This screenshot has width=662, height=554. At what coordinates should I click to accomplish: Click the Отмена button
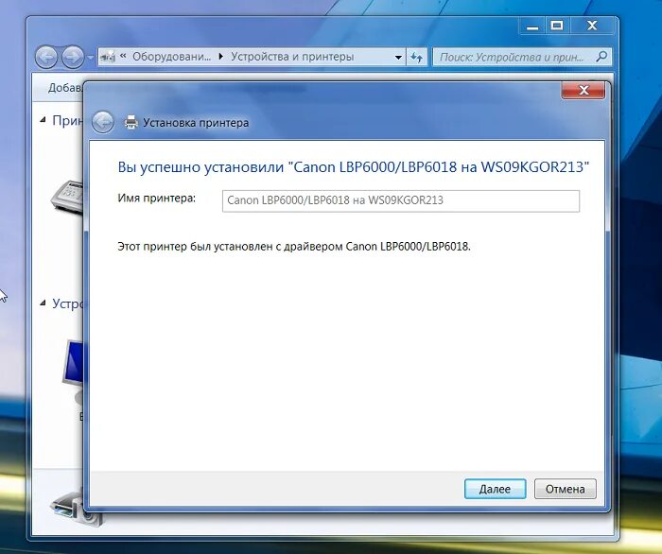[565, 489]
